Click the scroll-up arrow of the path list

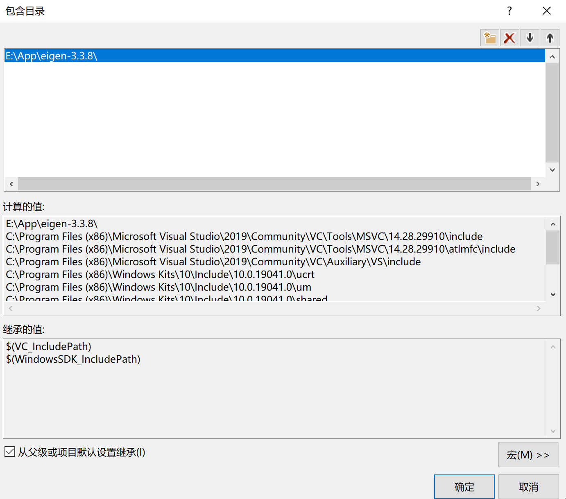coord(552,56)
